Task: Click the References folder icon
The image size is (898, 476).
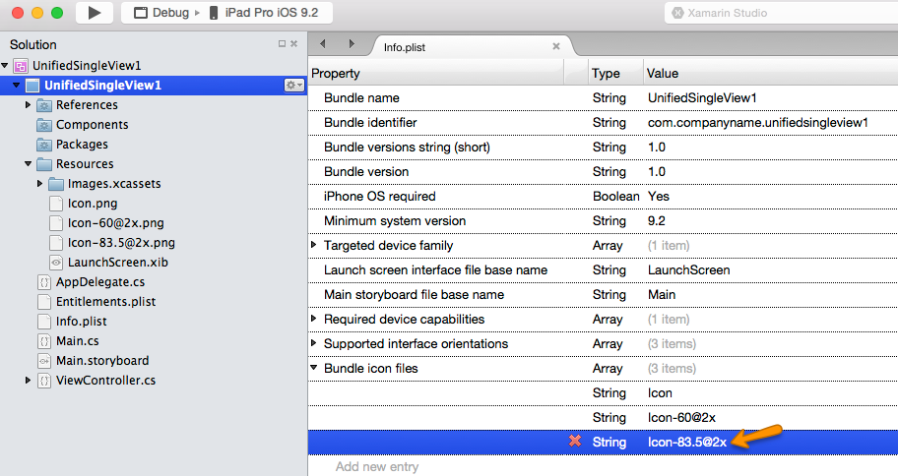Action: pos(44,105)
